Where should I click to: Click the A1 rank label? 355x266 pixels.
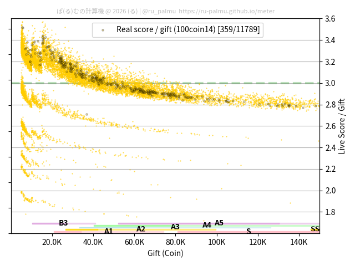coord(109,231)
